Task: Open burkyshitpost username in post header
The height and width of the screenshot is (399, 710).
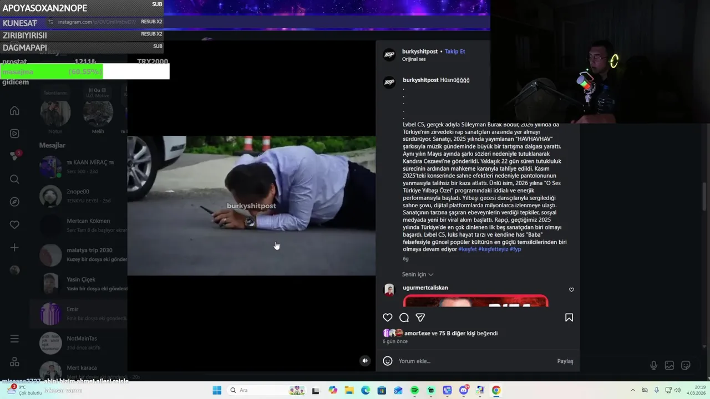Action: (x=420, y=52)
